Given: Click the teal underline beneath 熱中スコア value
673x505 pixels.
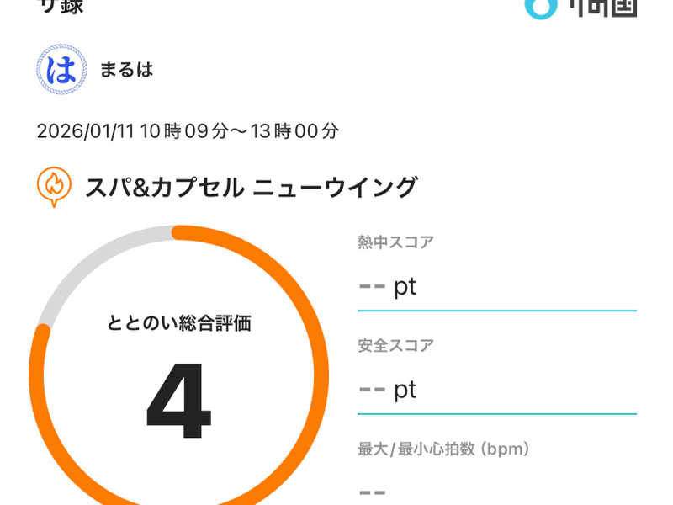Looking at the screenshot, I should click(x=496, y=310).
